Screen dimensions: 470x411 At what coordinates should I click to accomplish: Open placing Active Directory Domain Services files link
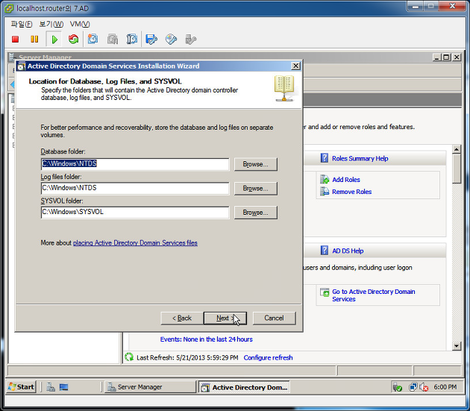click(x=135, y=243)
